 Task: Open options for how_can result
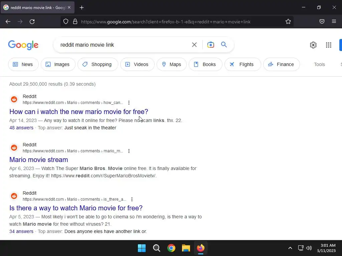[x=129, y=103]
